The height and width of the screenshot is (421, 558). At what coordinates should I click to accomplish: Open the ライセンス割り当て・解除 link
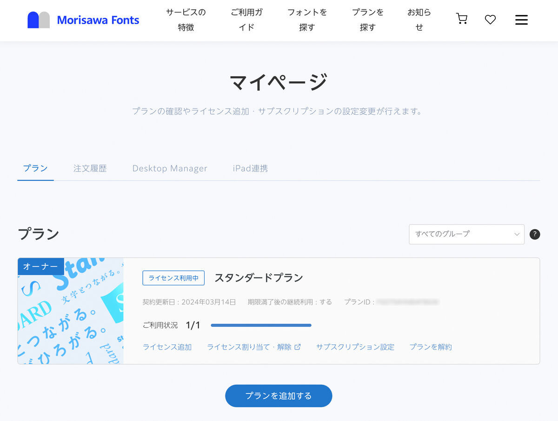(x=249, y=347)
